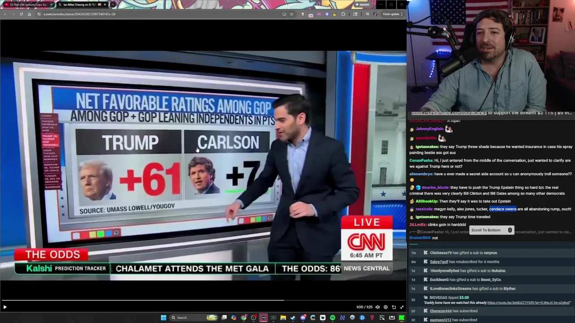Click the taskbar Search box

[x=193, y=318]
